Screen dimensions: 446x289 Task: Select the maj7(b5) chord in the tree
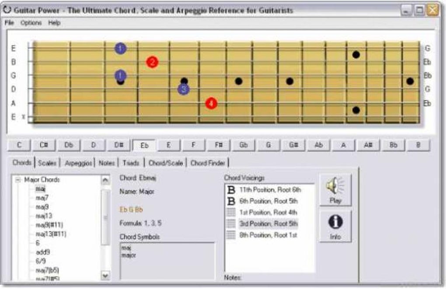click(47, 270)
